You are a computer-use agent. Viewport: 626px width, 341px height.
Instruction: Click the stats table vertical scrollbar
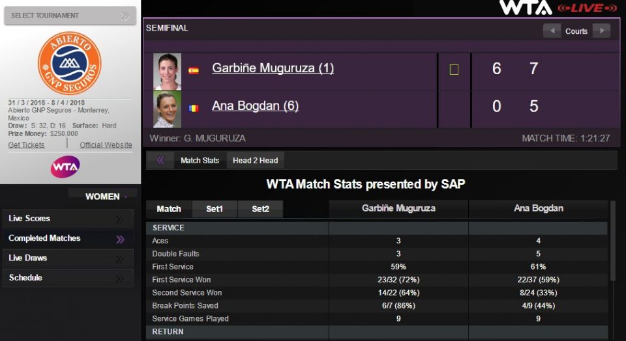click(x=612, y=241)
